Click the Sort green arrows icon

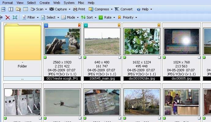[x=83, y=17]
